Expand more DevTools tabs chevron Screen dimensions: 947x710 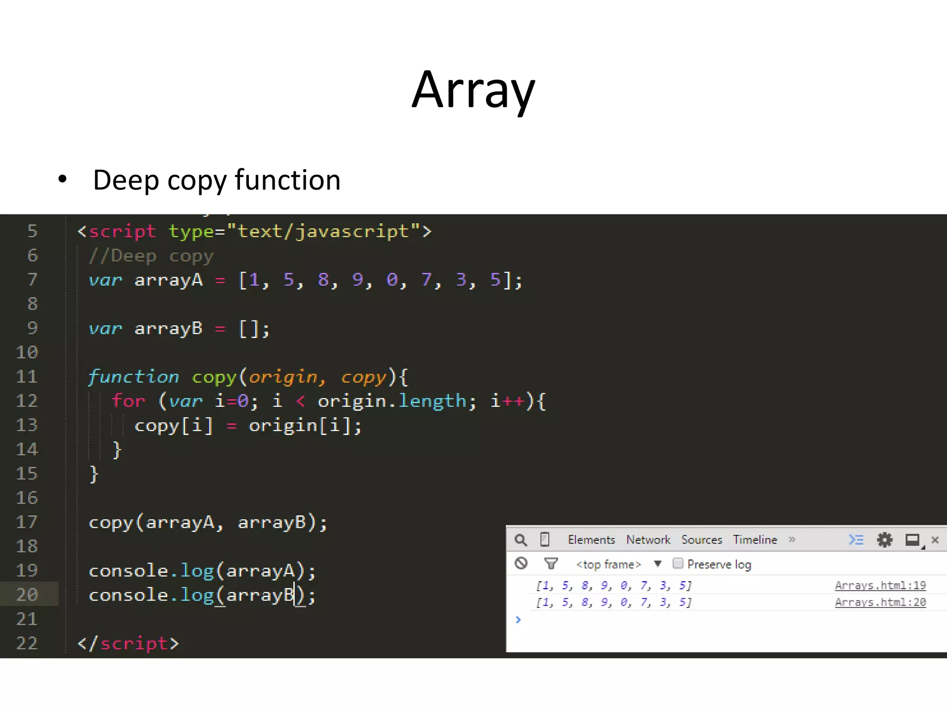click(x=792, y=539)
